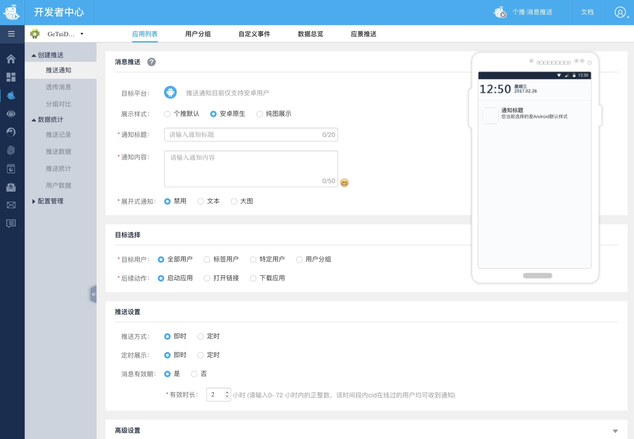Open the eye-shaped icon in left rail

[x=11, y=114]
